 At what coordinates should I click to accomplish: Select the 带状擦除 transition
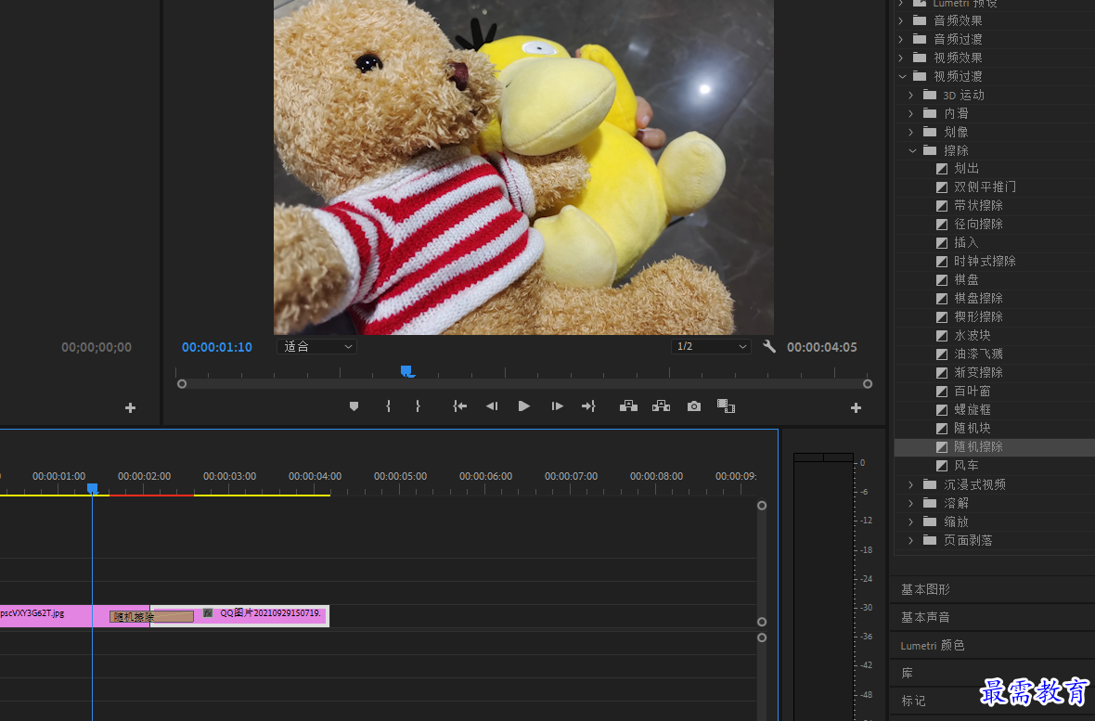978,205
